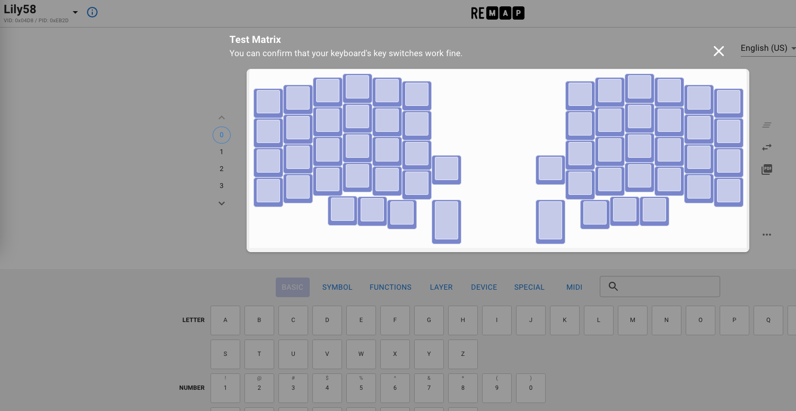Click the PDF cheat sheet icon
This screenshot has height=411, width=796.
coord(767,169)
